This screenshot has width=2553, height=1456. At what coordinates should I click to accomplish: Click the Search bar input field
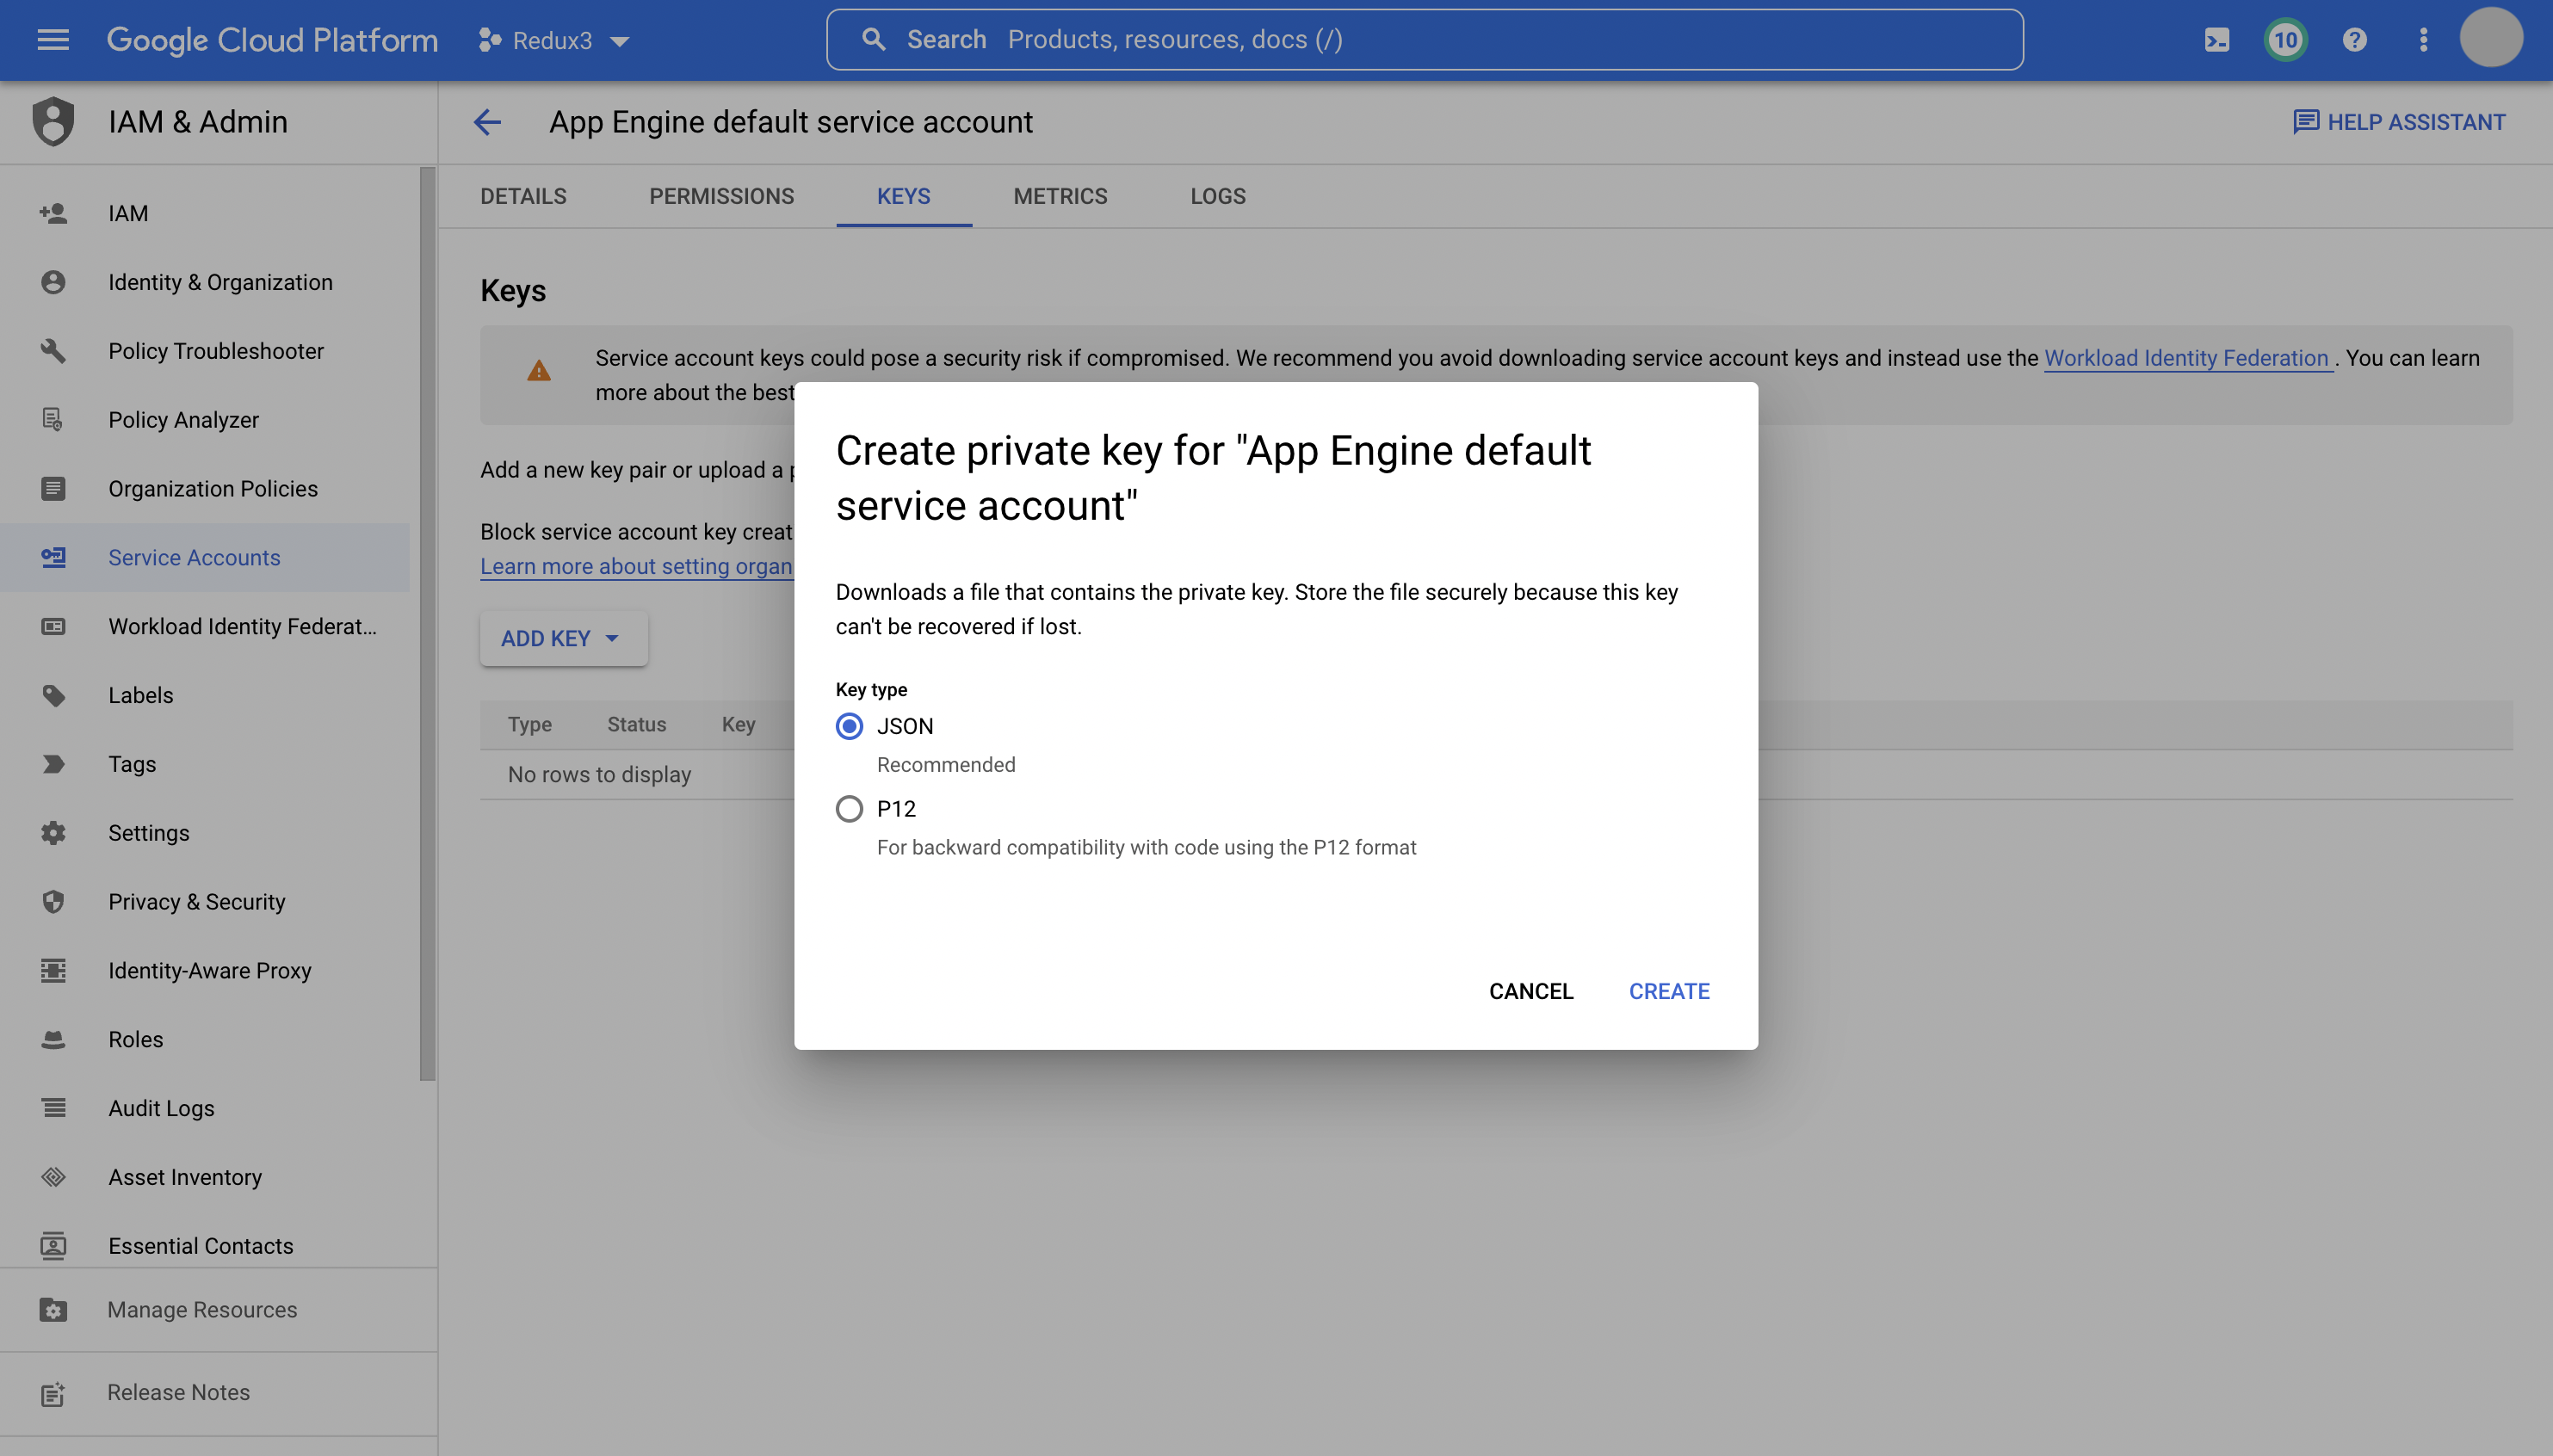[x=1424, y=40]
